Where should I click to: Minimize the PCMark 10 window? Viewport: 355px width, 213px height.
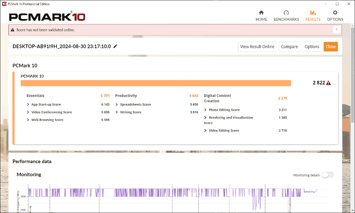click(x=326, y=4)
